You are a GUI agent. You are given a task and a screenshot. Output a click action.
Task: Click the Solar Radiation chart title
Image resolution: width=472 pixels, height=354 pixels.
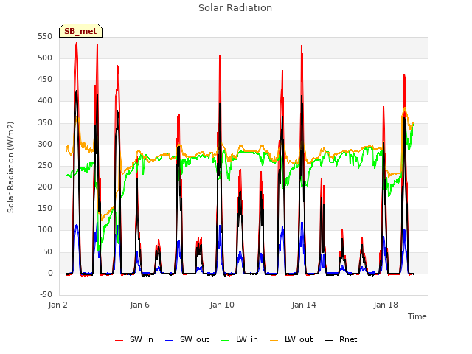235,8
